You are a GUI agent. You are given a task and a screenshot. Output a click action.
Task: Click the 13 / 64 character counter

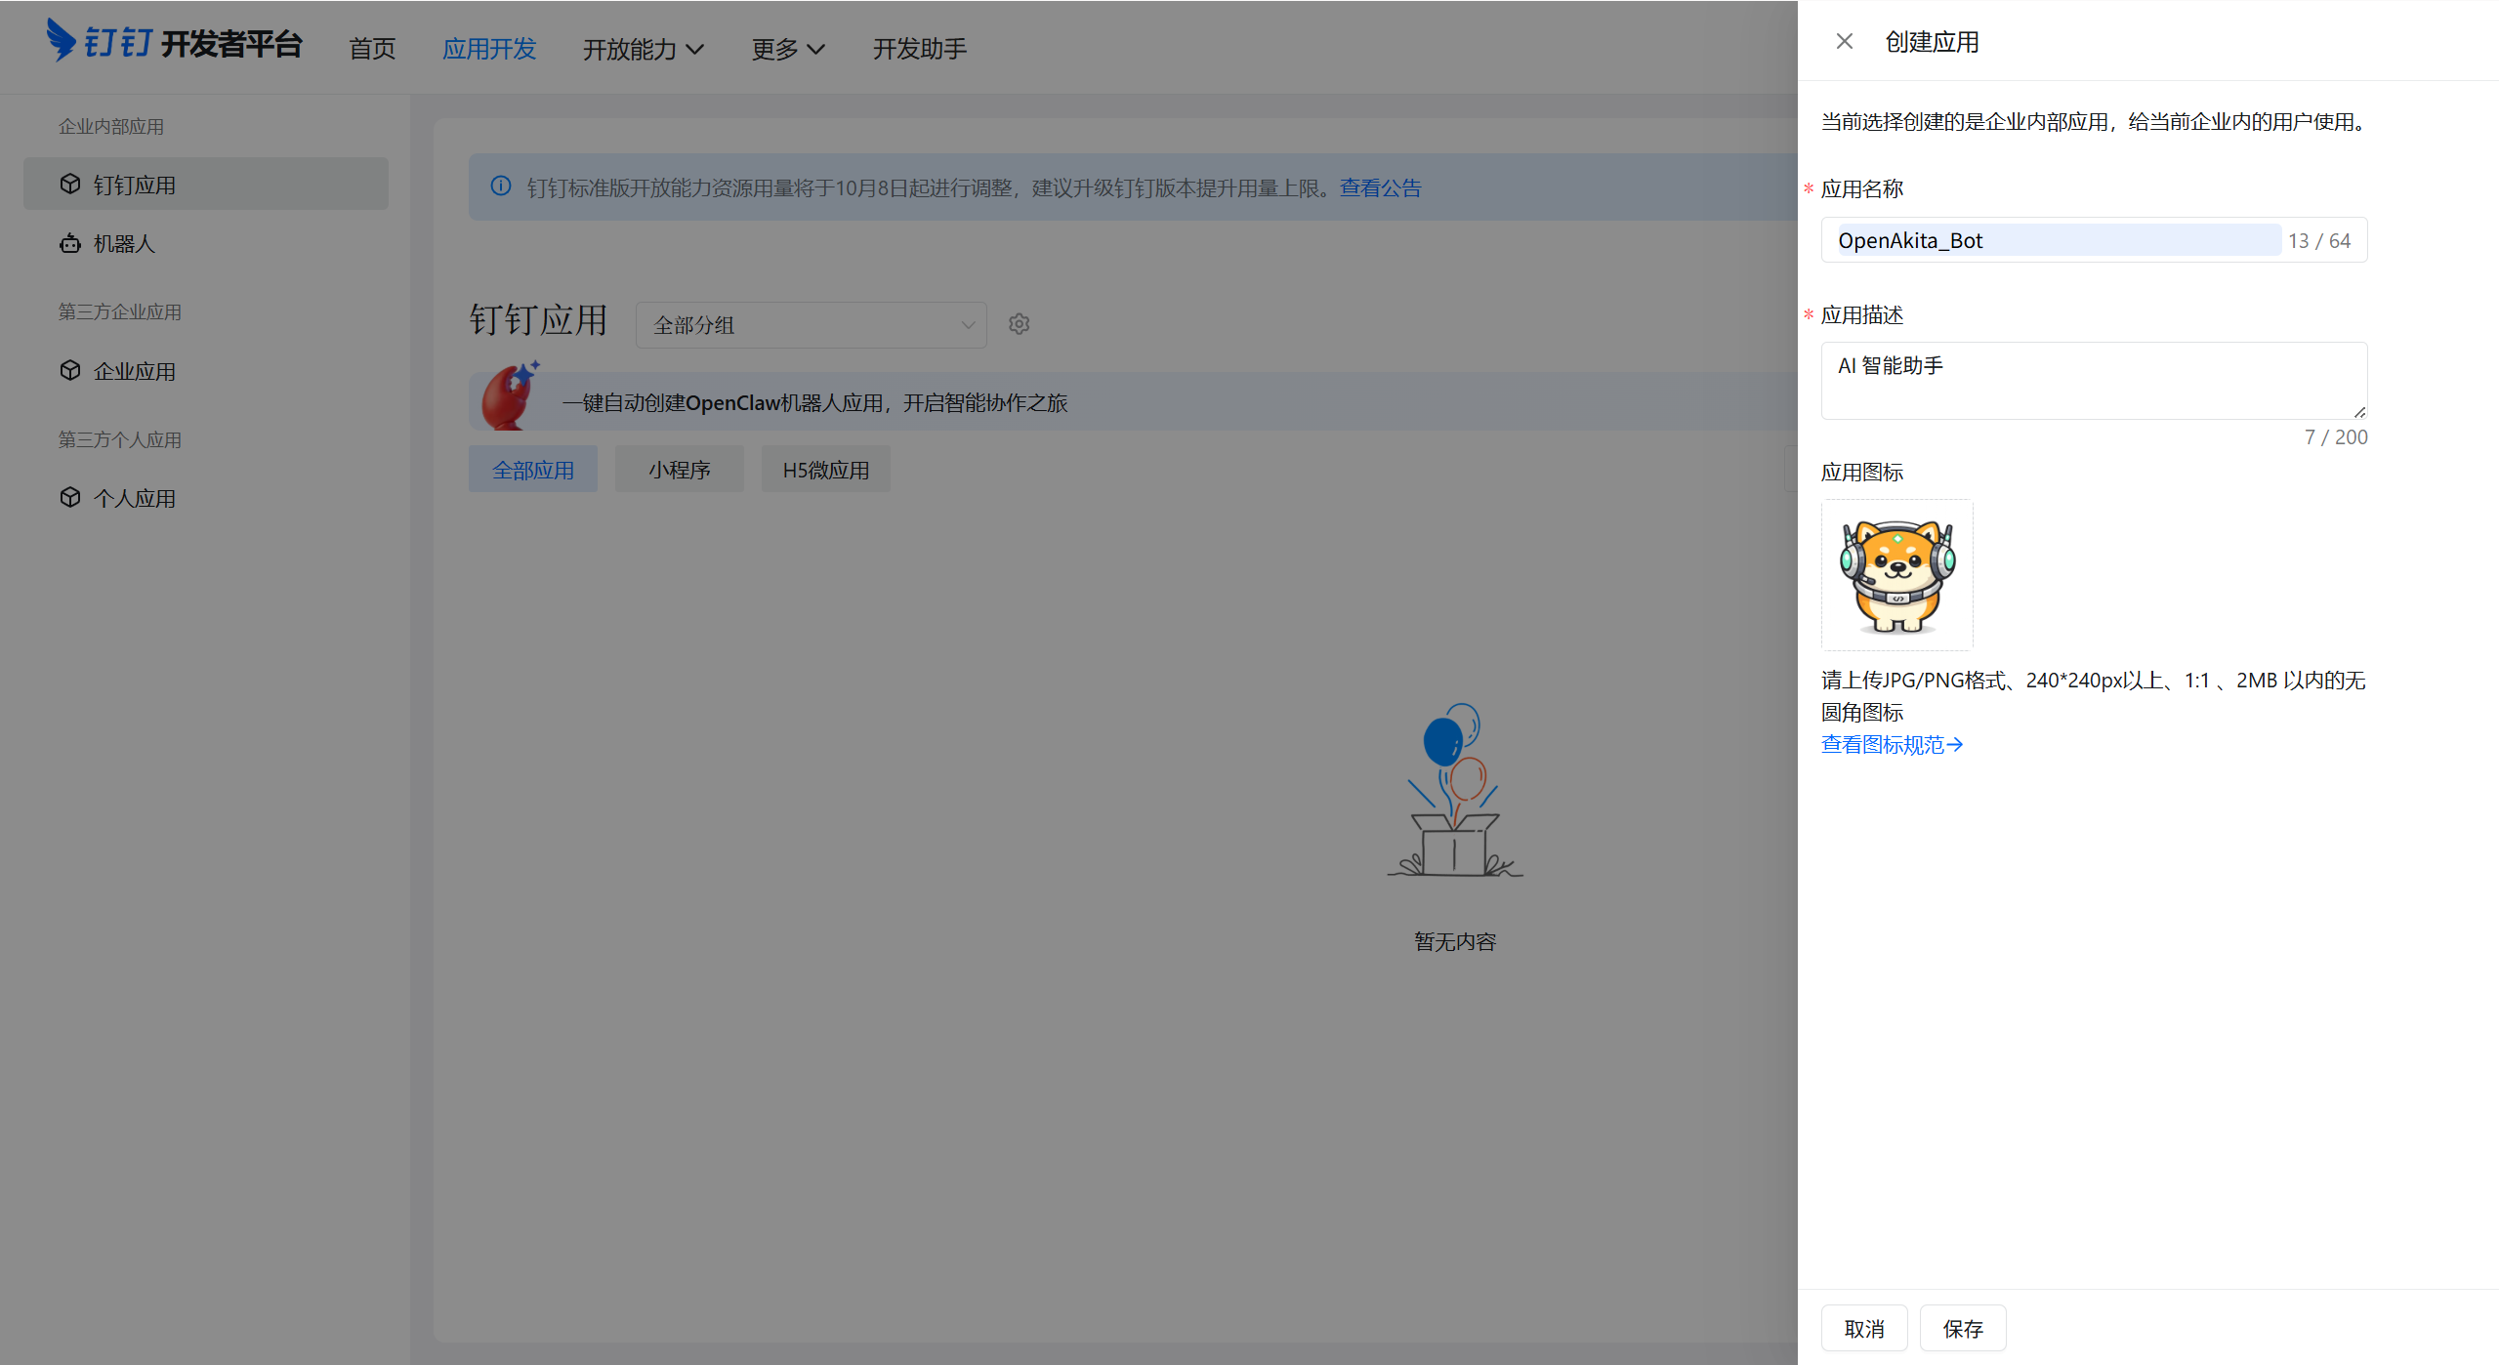click(x=2319, y=240)
